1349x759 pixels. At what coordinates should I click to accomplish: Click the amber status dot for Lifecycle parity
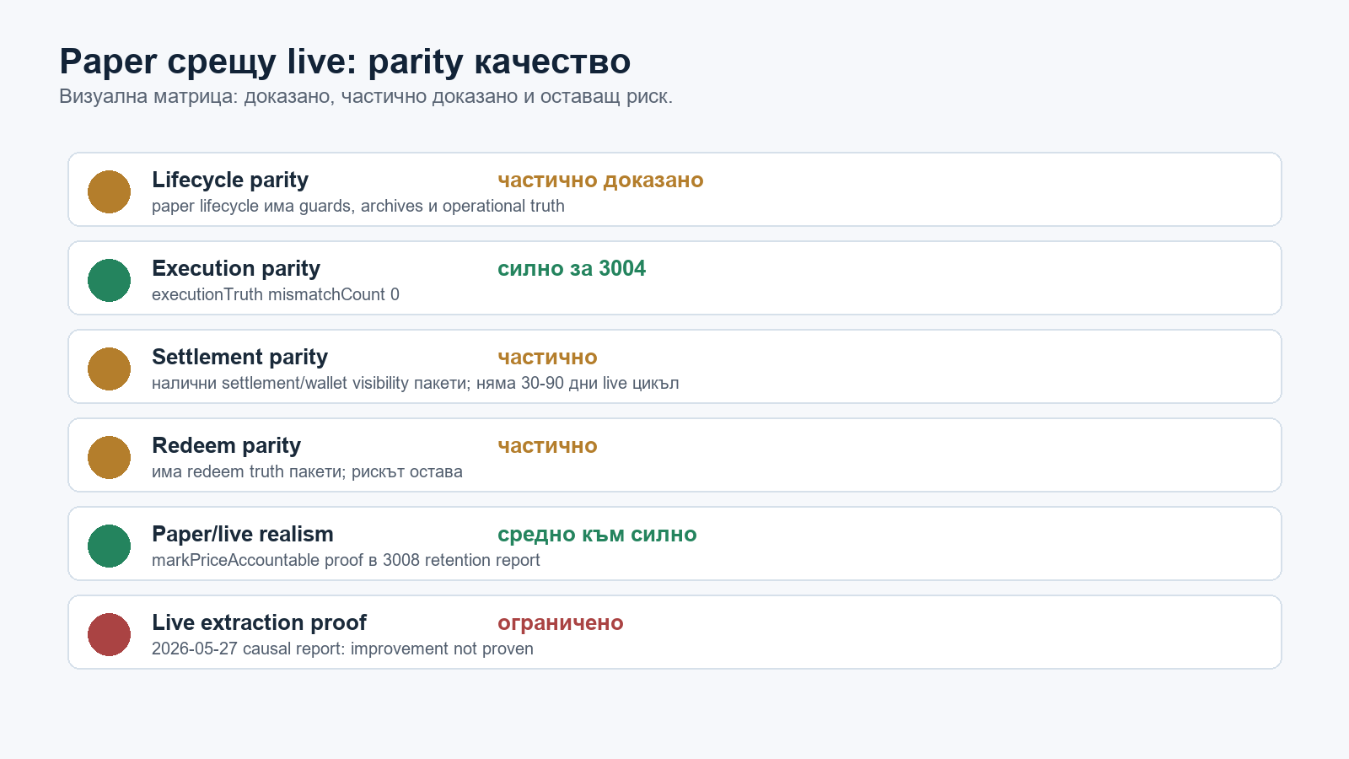tap(109, 191)
